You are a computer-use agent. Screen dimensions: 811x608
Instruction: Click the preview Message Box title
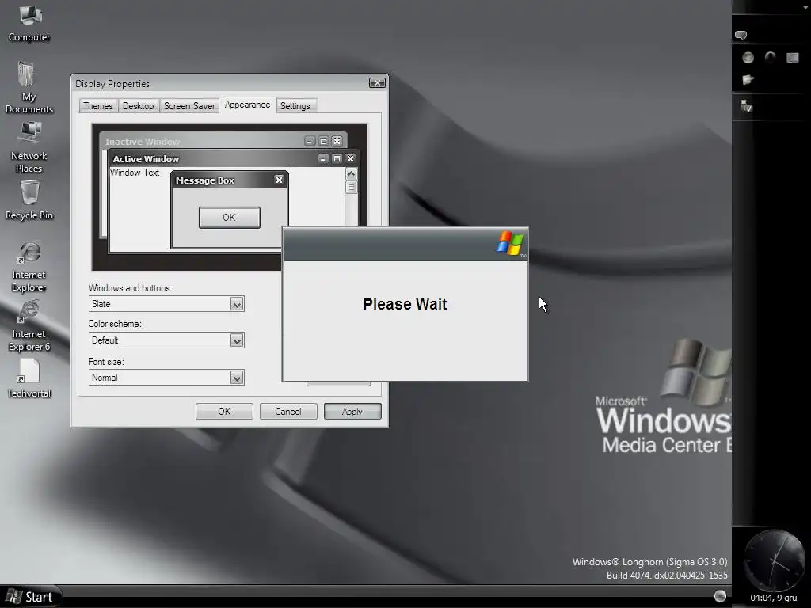[x=205, y=180]
